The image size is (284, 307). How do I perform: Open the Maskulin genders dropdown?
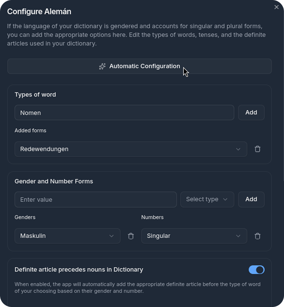(67, 236)
